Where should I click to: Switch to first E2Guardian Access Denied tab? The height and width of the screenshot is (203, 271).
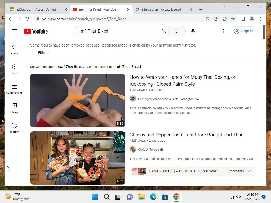click(36, 10)
